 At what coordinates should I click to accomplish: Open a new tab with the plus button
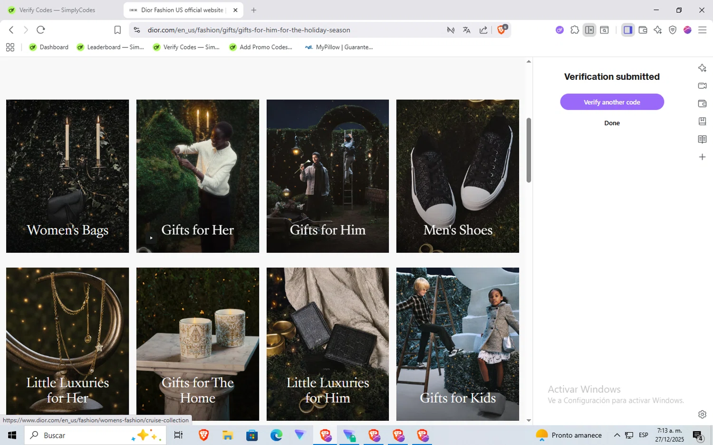[x=254, y=10]
